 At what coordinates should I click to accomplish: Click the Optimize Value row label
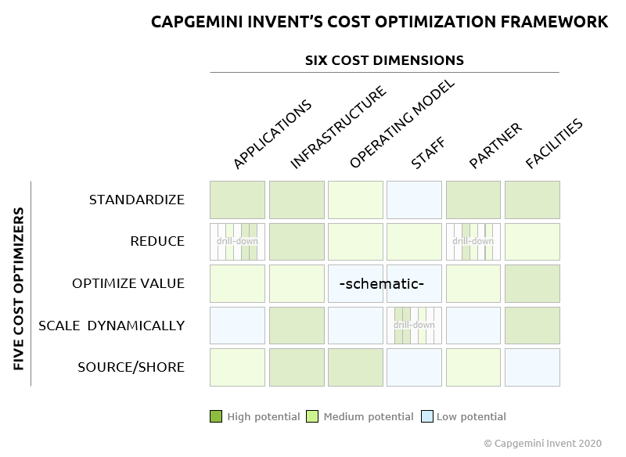[x=128, y=283]
